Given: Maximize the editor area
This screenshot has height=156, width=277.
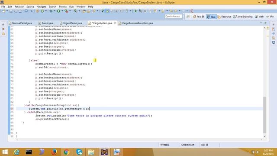Looking at the screenshot, I should tap(265, 23).
